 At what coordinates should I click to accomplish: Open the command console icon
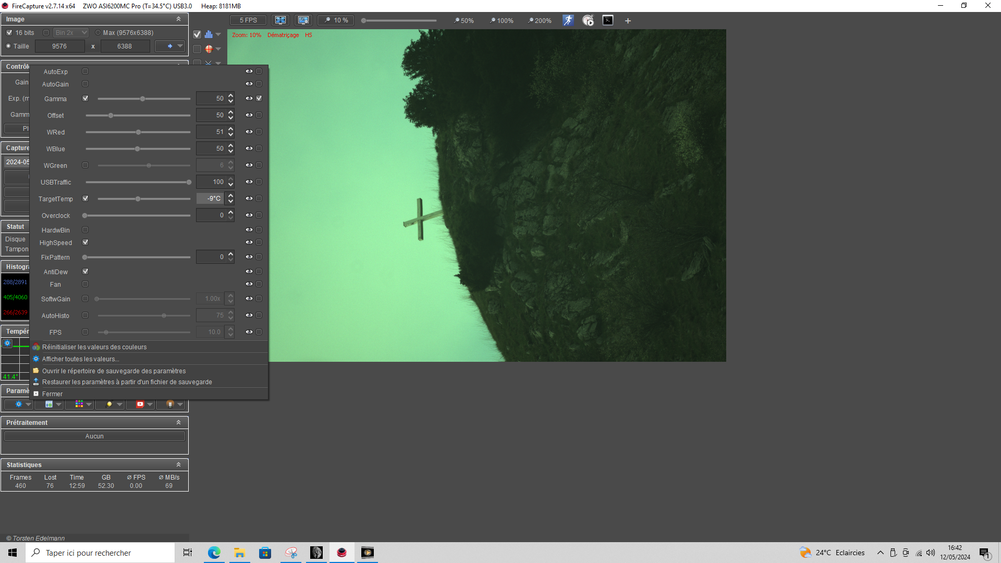(x=608, y=20)
